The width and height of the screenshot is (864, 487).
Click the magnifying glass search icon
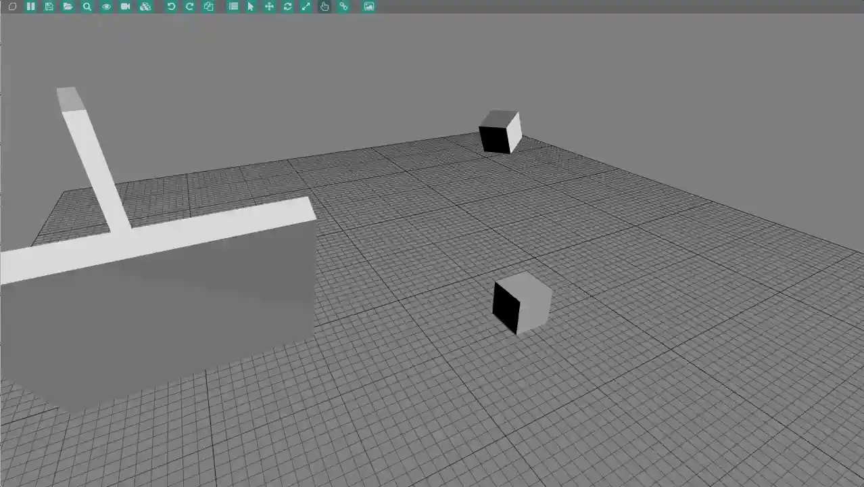[87, 6]
